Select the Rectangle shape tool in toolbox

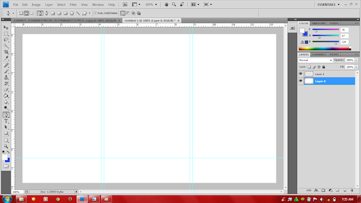pos(6,133)
